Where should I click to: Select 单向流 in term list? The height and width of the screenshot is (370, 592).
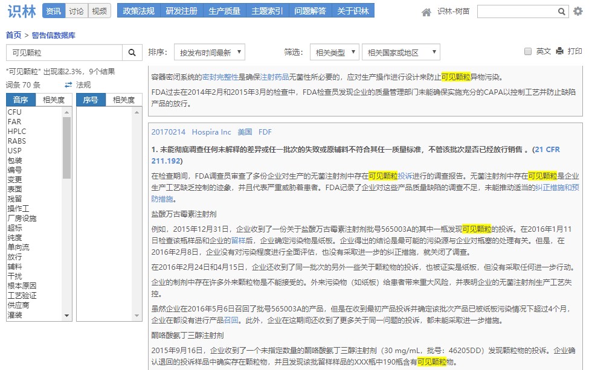[19, 247]
